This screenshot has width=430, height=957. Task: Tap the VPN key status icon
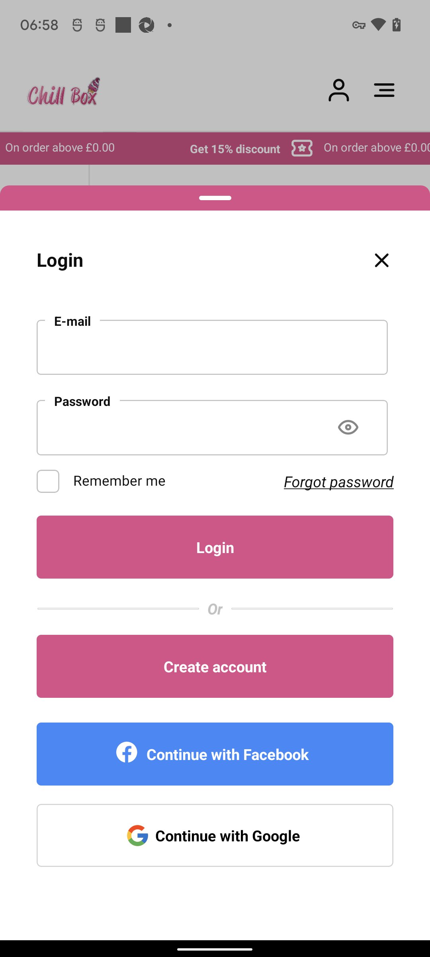pyautogui.click(x=359, y=25)
